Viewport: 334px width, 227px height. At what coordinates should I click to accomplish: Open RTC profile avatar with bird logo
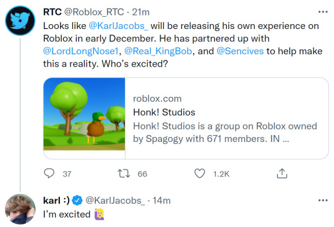[20, 20]
